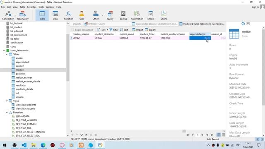Viewport: 265px width, 149px height.
Task: Select view_listar_paciente in Views
Action: pyautogui.click(x=26, y=105)
